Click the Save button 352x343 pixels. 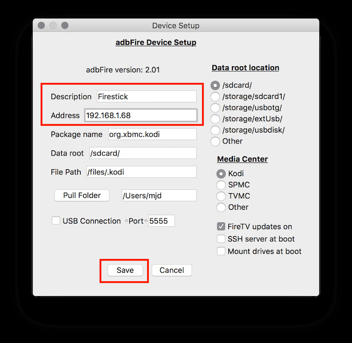(x=125, y=270)
